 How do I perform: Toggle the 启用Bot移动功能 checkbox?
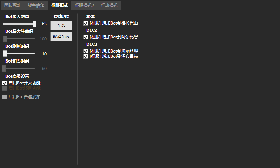pos(5,88)
